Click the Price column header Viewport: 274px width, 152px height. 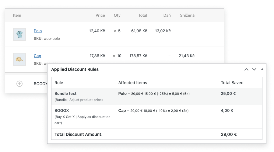pyautogui.click(x=100, y=16)
